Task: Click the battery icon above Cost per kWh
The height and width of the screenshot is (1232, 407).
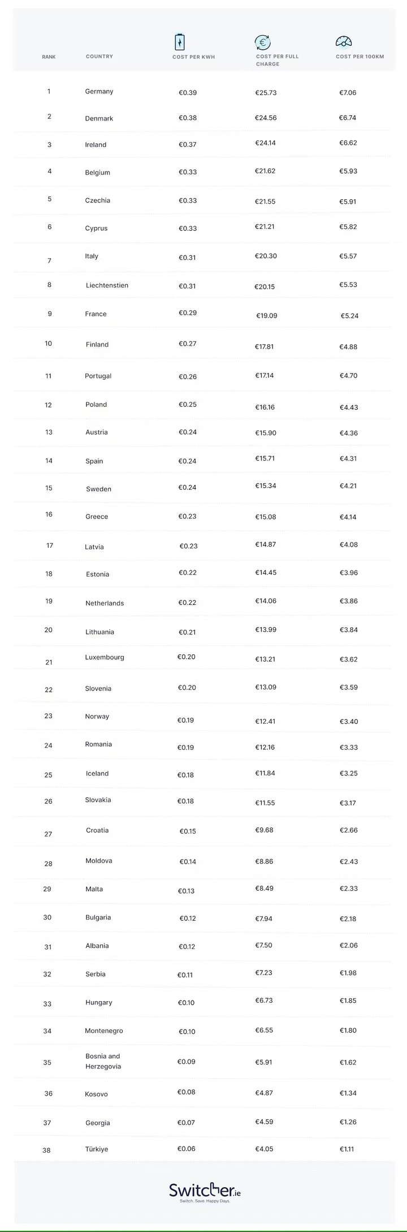Action: tap(179, 42)
